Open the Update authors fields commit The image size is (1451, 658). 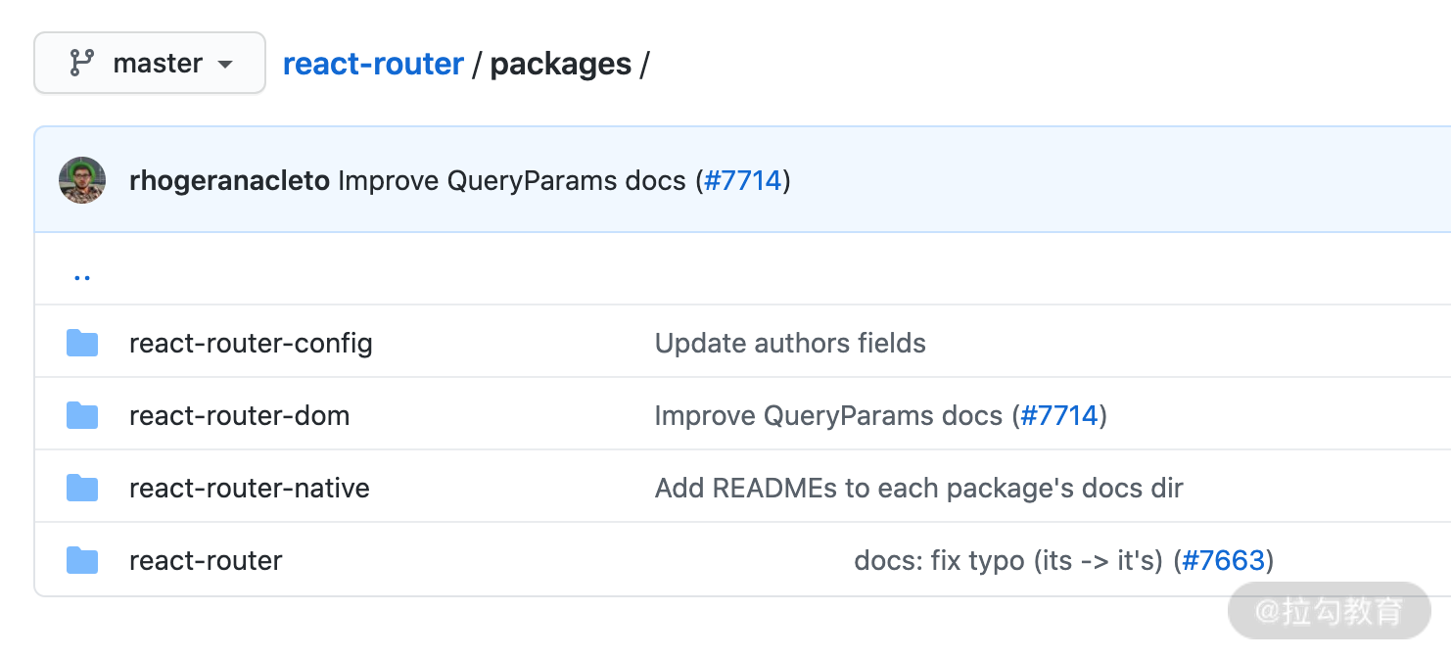pyautogui.click(x=790, y=344)
